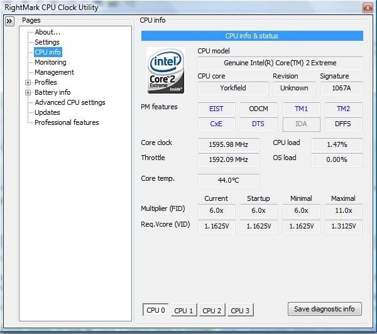Viewport: 377px width, 334px height.
Task: Switch to the CPU 2 tab
Action: [x=212, y=310]
